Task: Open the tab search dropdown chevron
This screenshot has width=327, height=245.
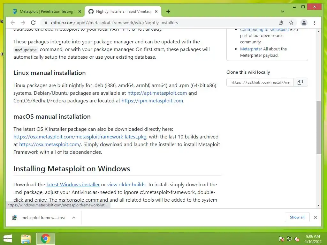Action: (283, 11)
